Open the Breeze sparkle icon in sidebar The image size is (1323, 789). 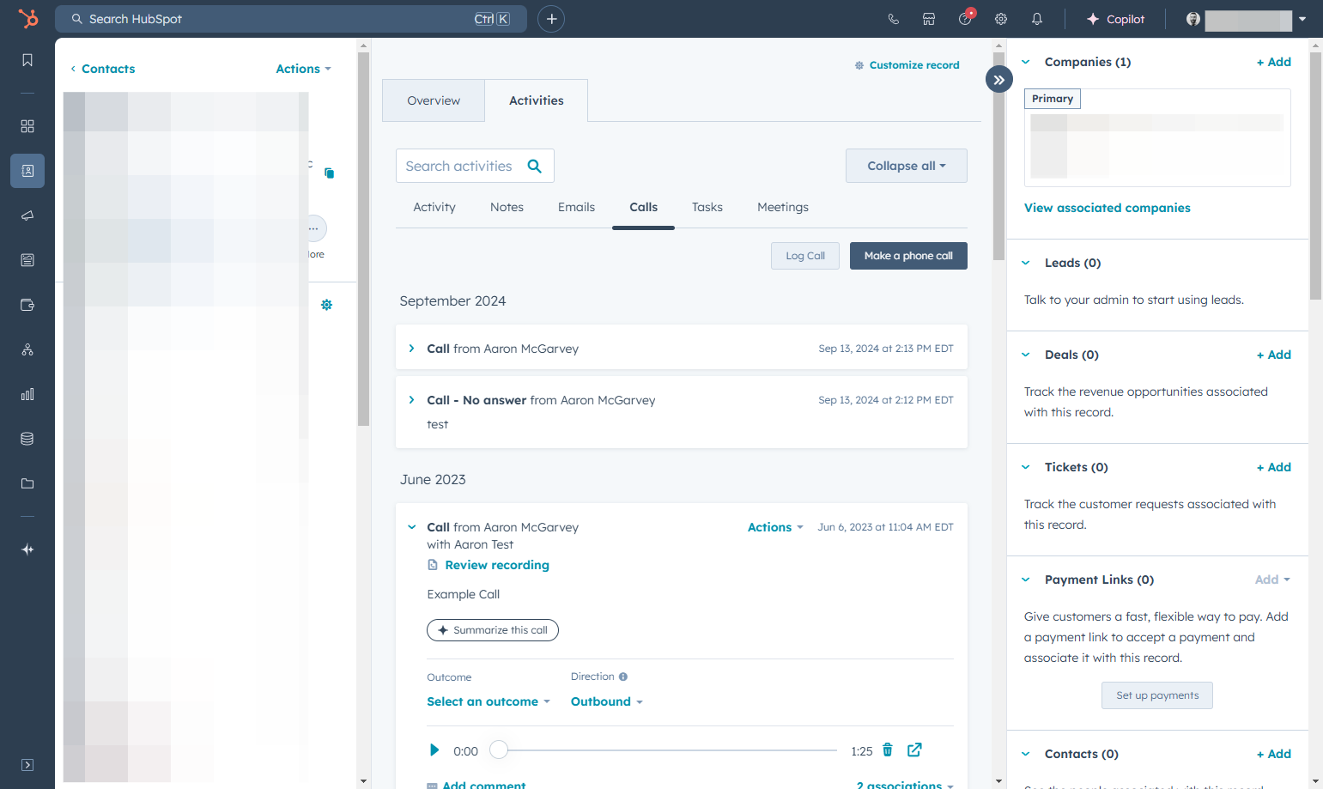pyautogui.click(x=27, y=549)
